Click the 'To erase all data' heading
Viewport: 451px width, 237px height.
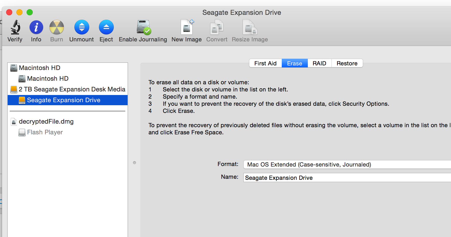tap(199, 82)
